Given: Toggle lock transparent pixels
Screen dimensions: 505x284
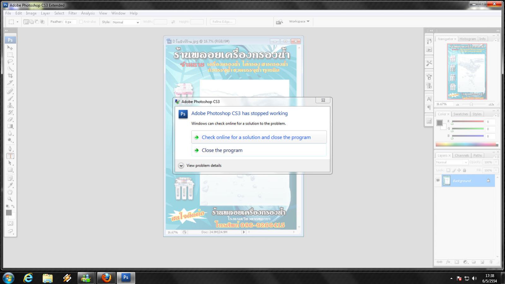Looking at the screenshot, I should 448,170.
